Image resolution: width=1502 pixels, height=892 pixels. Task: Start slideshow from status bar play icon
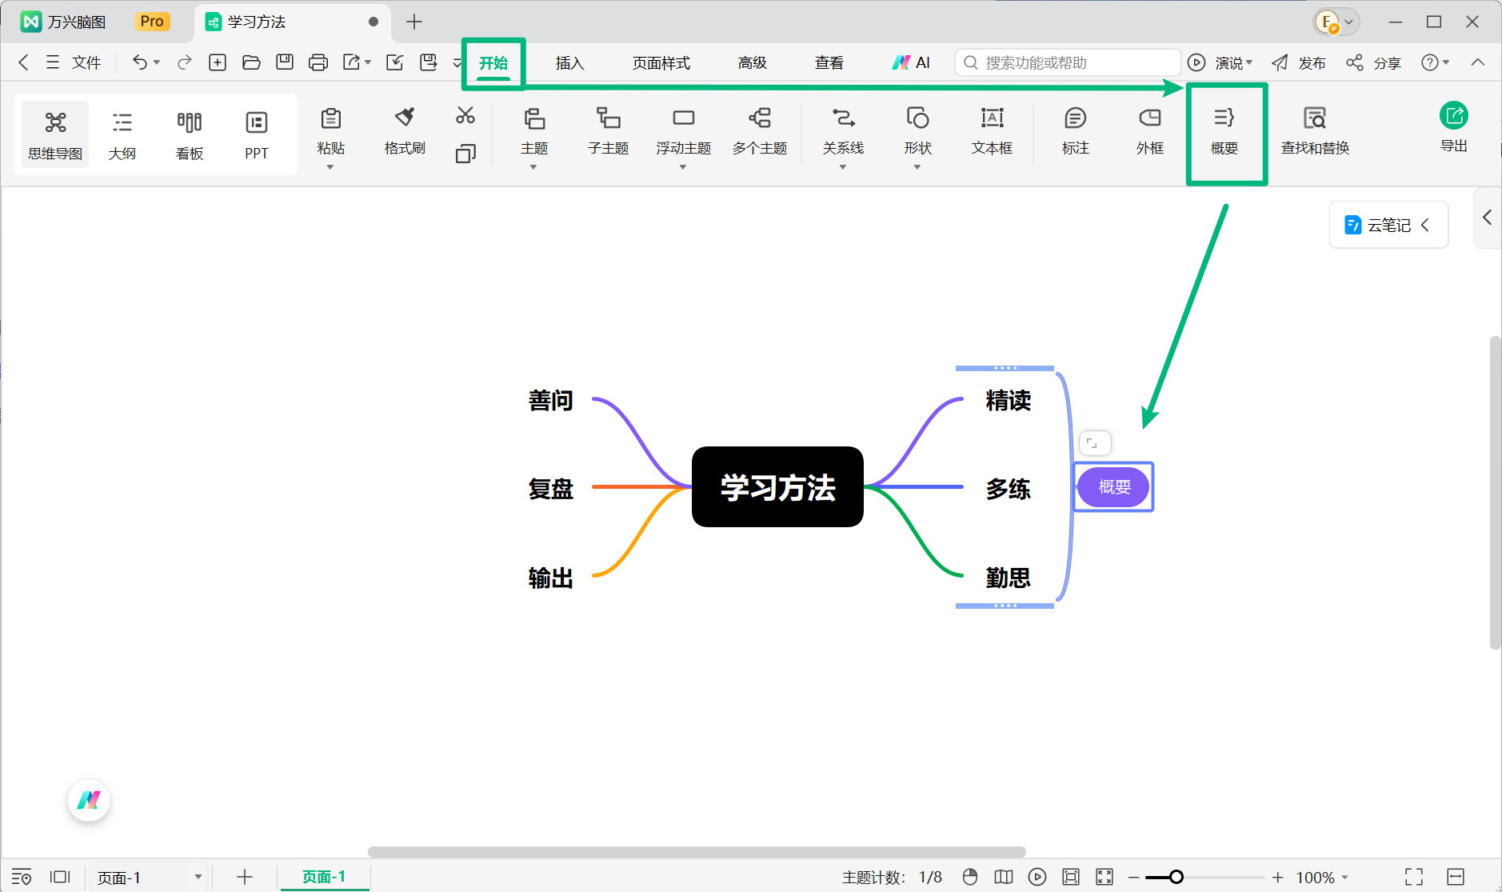(1037, 877)
